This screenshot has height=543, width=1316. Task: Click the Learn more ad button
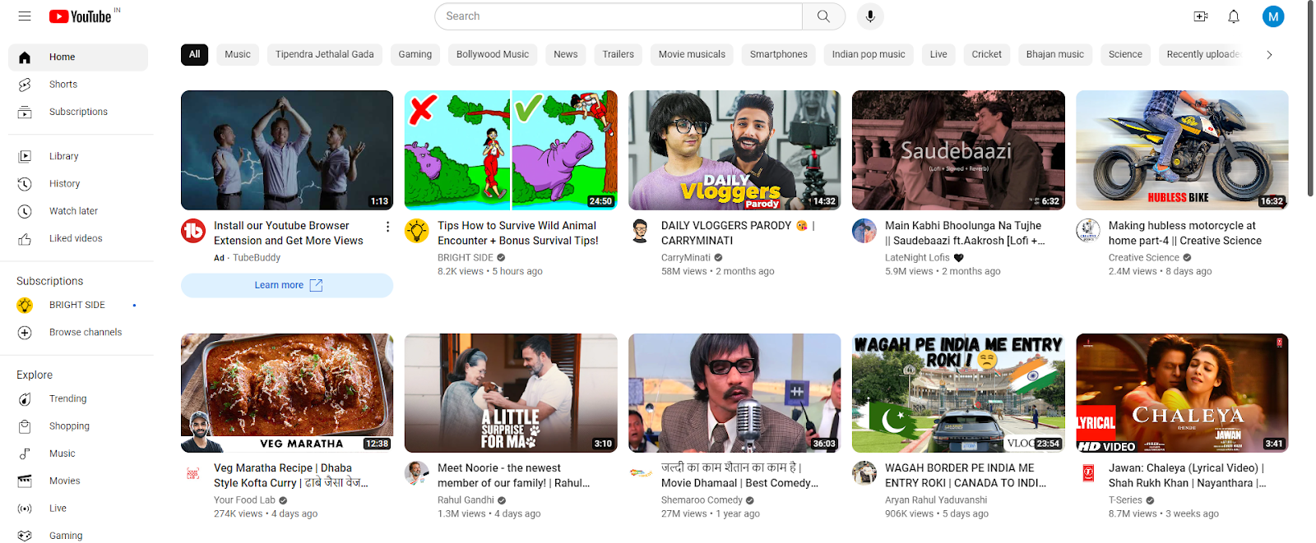coord(287,286)
